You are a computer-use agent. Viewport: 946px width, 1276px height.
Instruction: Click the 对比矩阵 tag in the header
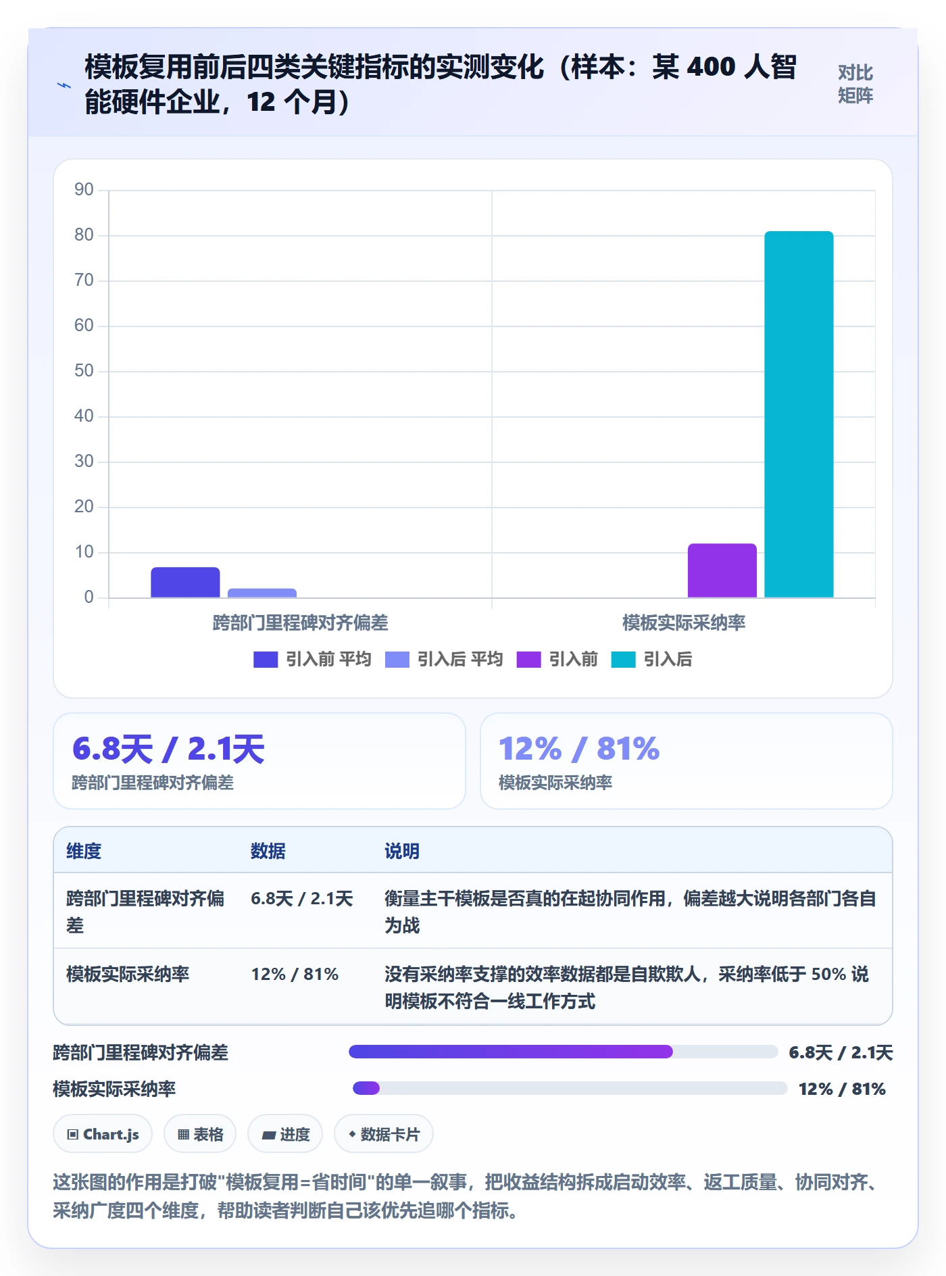855,84
